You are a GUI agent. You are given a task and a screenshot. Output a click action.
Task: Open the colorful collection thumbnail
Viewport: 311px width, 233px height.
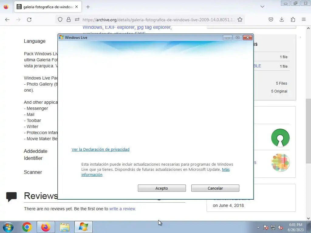(280, 163)
